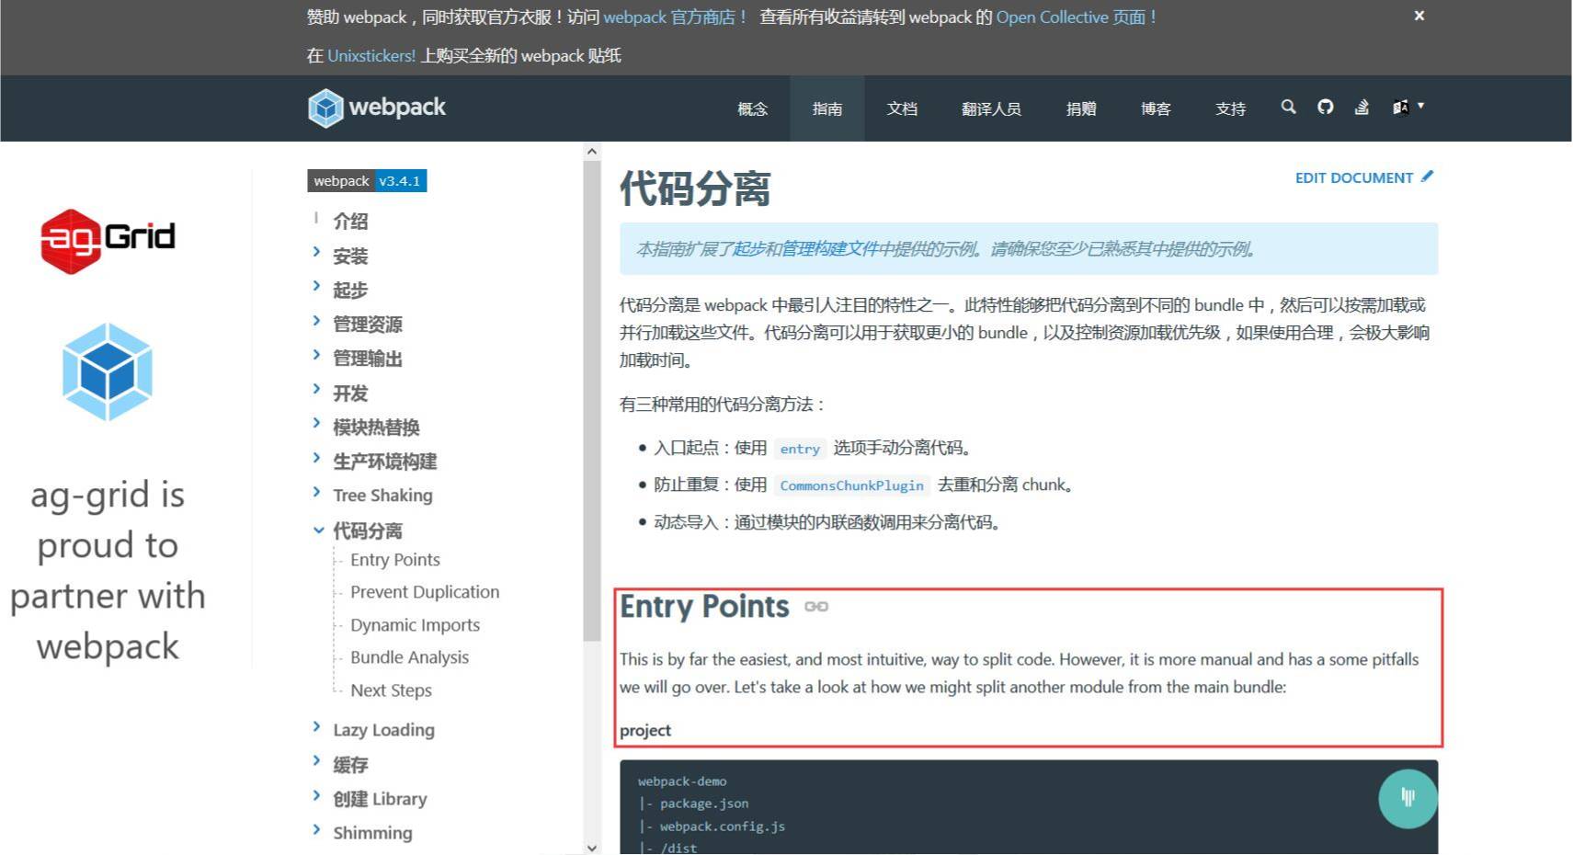Close the sponsor banner with X
Image resolution: width=1573 pixels, height=855 pixels.
click(1419, 16)
